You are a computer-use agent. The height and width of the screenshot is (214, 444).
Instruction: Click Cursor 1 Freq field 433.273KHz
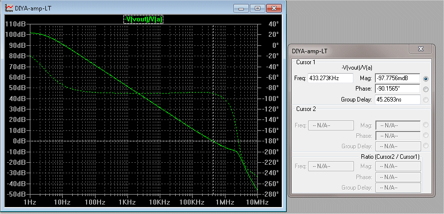pos(331,78)
